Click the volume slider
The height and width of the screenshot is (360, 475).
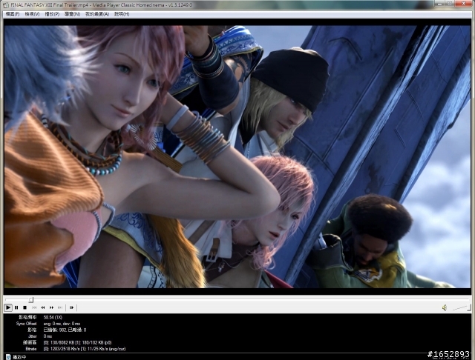[462, 307]
